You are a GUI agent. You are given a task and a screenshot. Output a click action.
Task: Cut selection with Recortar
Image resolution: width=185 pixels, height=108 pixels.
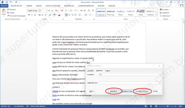click(11, 10)
